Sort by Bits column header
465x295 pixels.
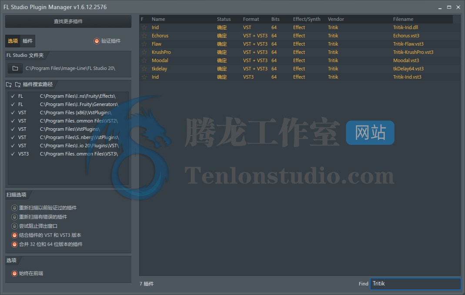tap(275, 19)
